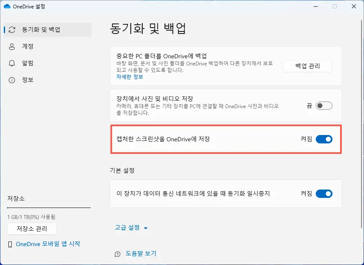Expand the 고급 설정 section
The height and width of the screenshot is (265, 364).
131,228
